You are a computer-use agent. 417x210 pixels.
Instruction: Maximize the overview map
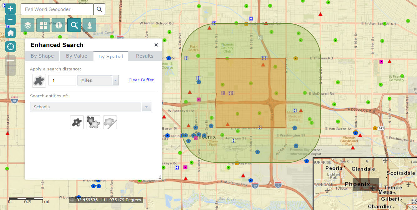tap(414, 202)
